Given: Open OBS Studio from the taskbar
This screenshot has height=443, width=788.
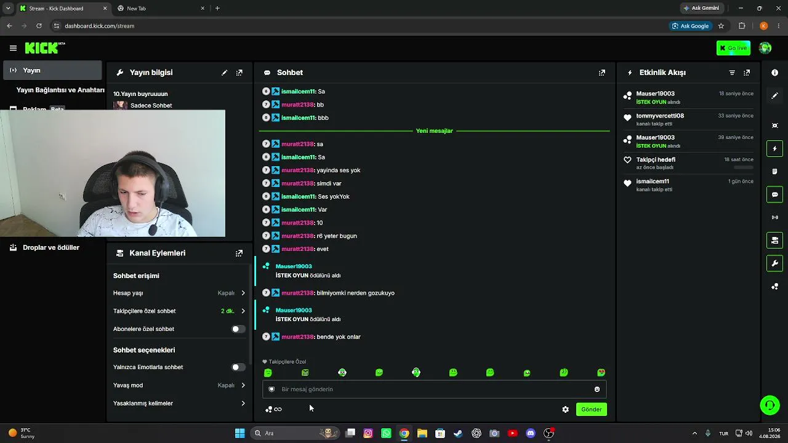Looking at the screenshot, I should pos(549,433).
